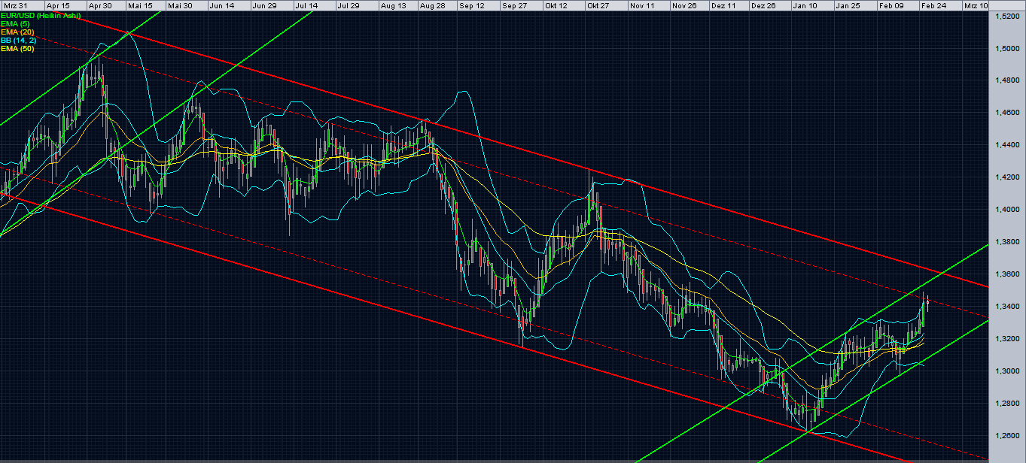Click the Sep 12 date label
The height and width of the screenshot is (463, 1026).
[x=473, y=5]
